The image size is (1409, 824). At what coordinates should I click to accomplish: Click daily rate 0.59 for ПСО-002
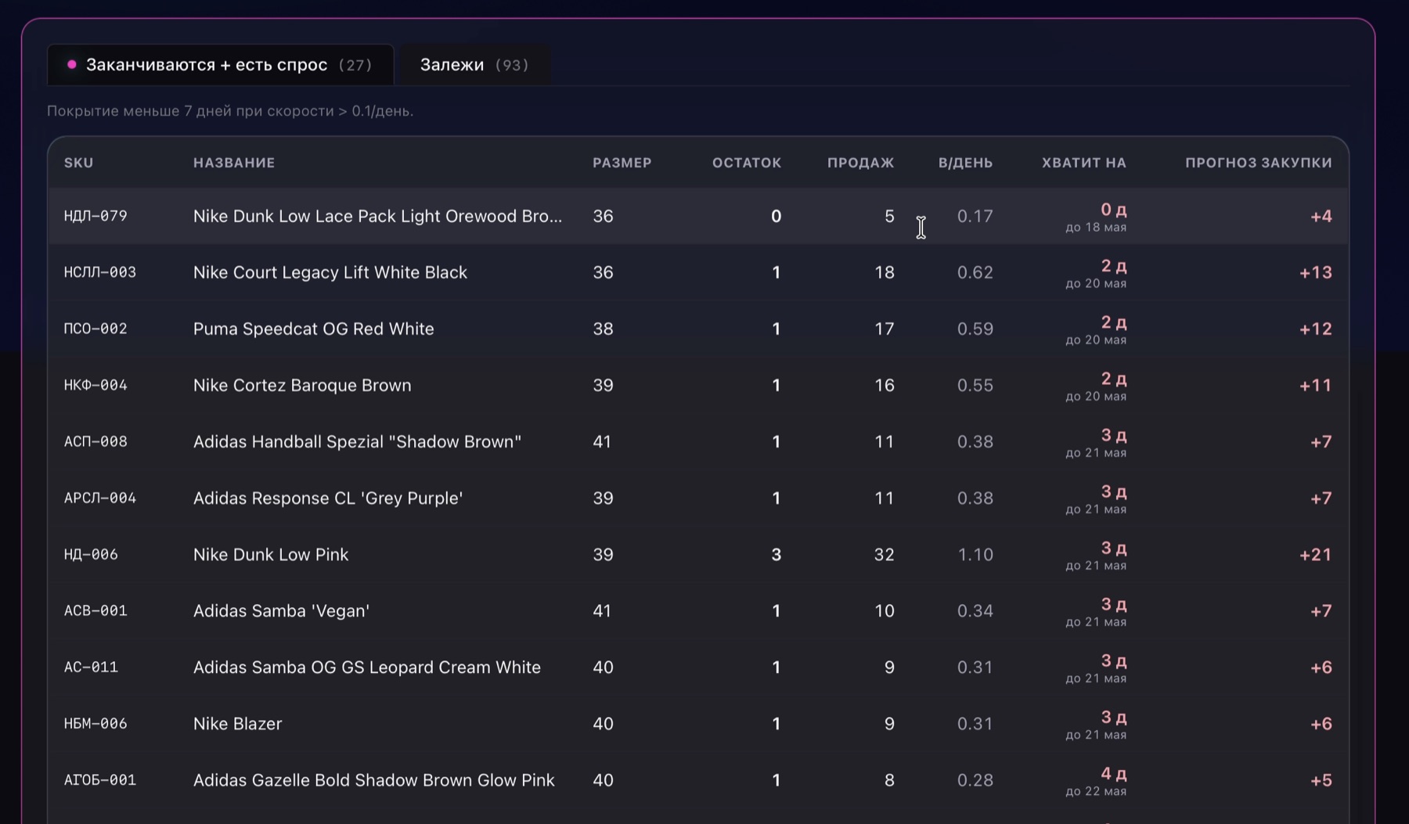pyautogui.click(x=975, y=329)
